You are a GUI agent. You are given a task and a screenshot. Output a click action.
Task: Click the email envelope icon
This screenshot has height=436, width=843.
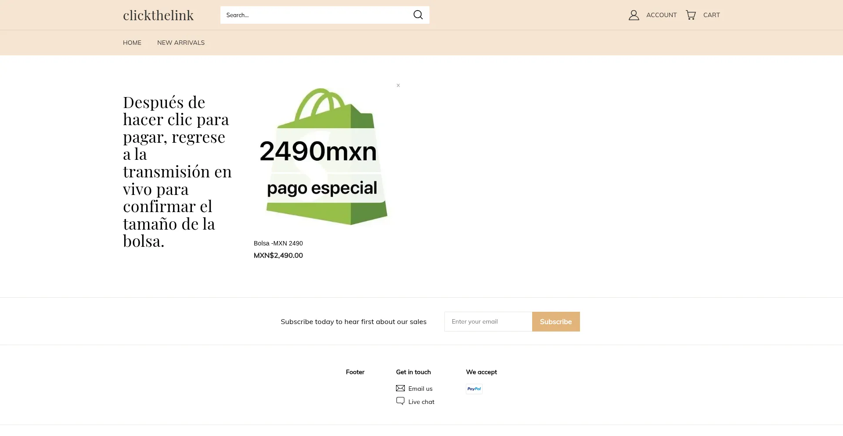pos(400,388)
